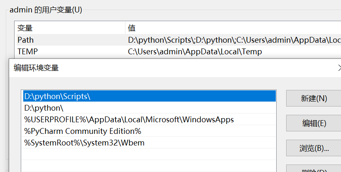Sort by the 值 column header
Screen dimensions: 341x172
tap(233, 28)
